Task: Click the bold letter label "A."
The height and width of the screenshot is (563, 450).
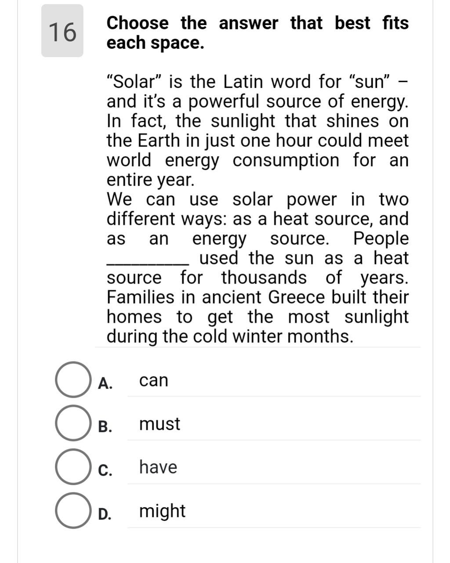Action: coord(105,383)
